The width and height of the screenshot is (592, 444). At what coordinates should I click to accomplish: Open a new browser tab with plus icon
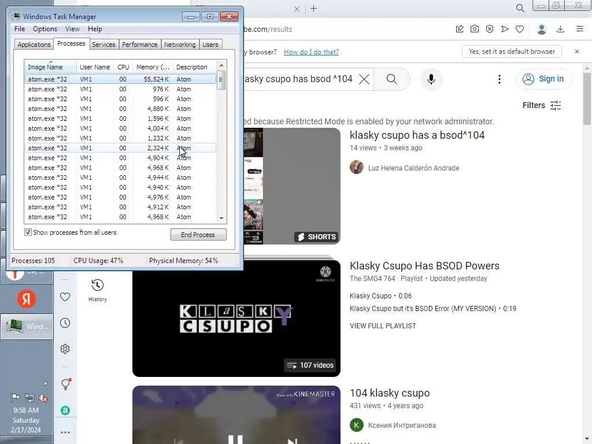pos(314,8)
